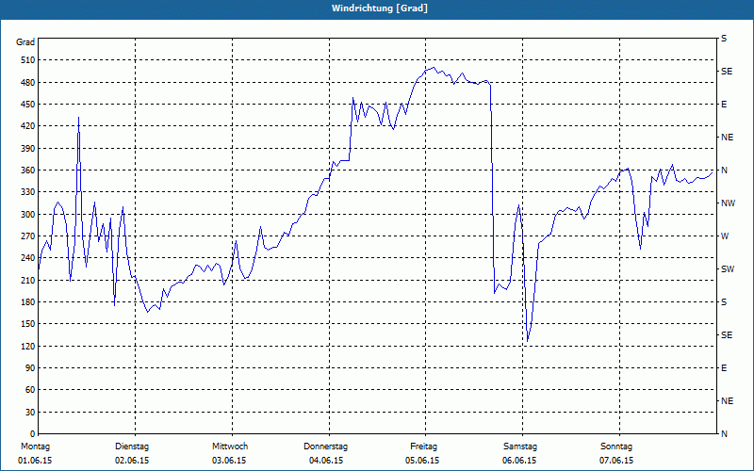Select the date label 02.06.15
Viewport: 754px width, 471px height.
click(x=132, y=461)
